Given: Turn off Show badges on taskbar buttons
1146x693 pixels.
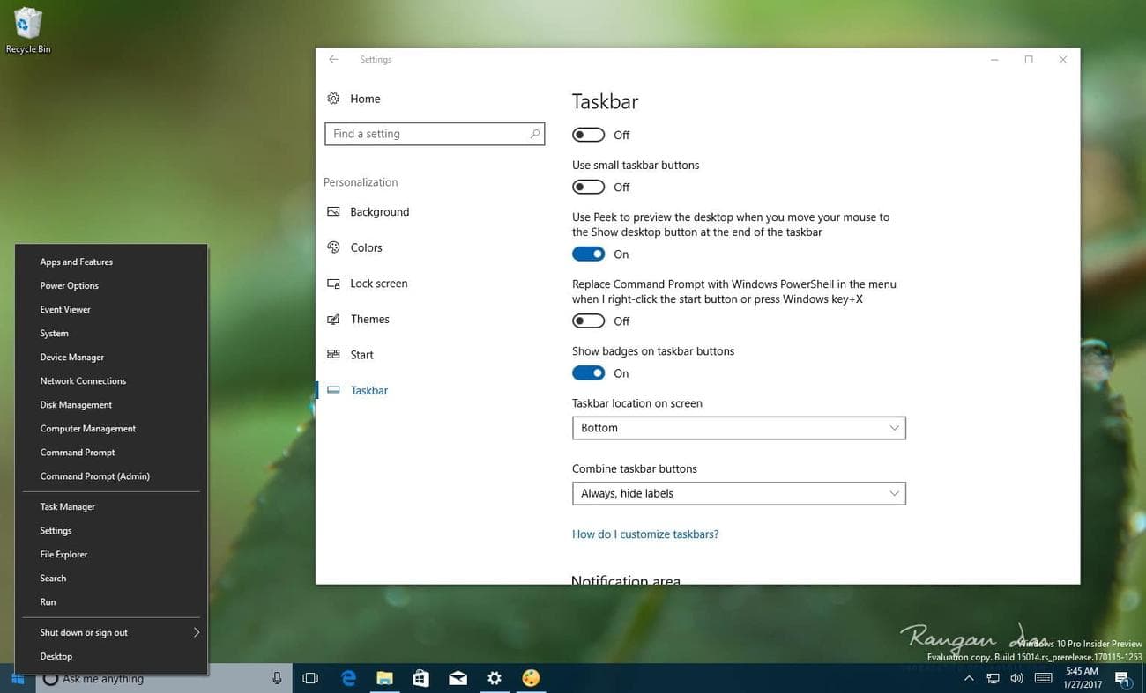Looking at the screenshot, I should pyautogui.click(x=588, y=372).
